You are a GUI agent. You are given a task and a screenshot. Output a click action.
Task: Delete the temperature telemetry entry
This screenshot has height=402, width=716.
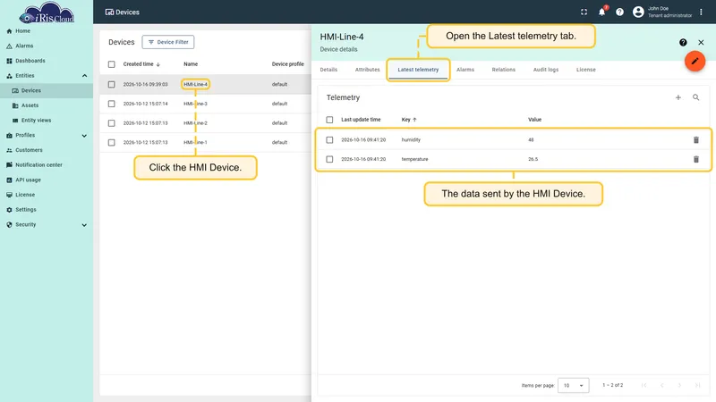tap(696, 159)
